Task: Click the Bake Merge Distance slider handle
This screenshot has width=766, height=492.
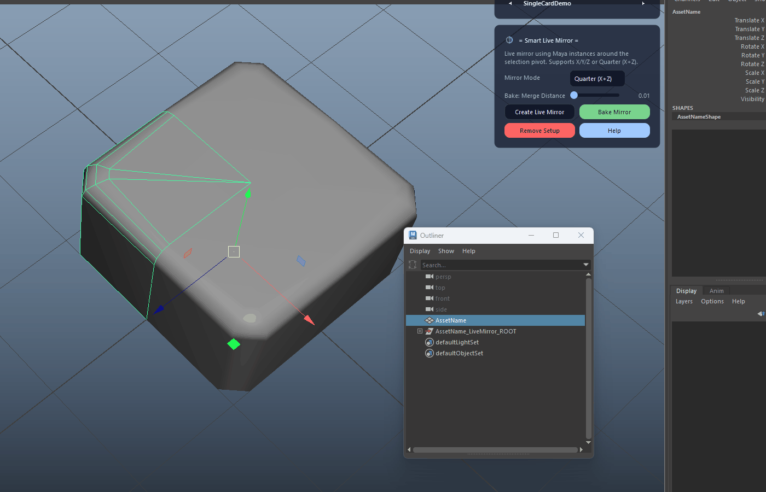Action: 574,95
